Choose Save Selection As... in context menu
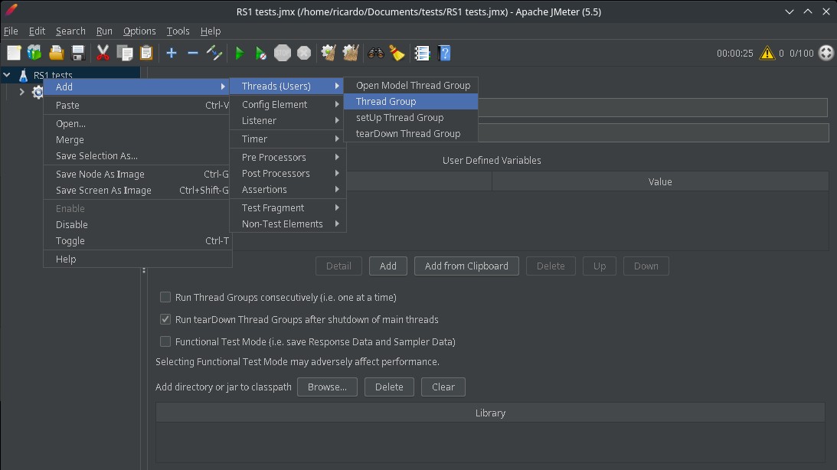This screenshot has width=837, height=470. (138, 156)
